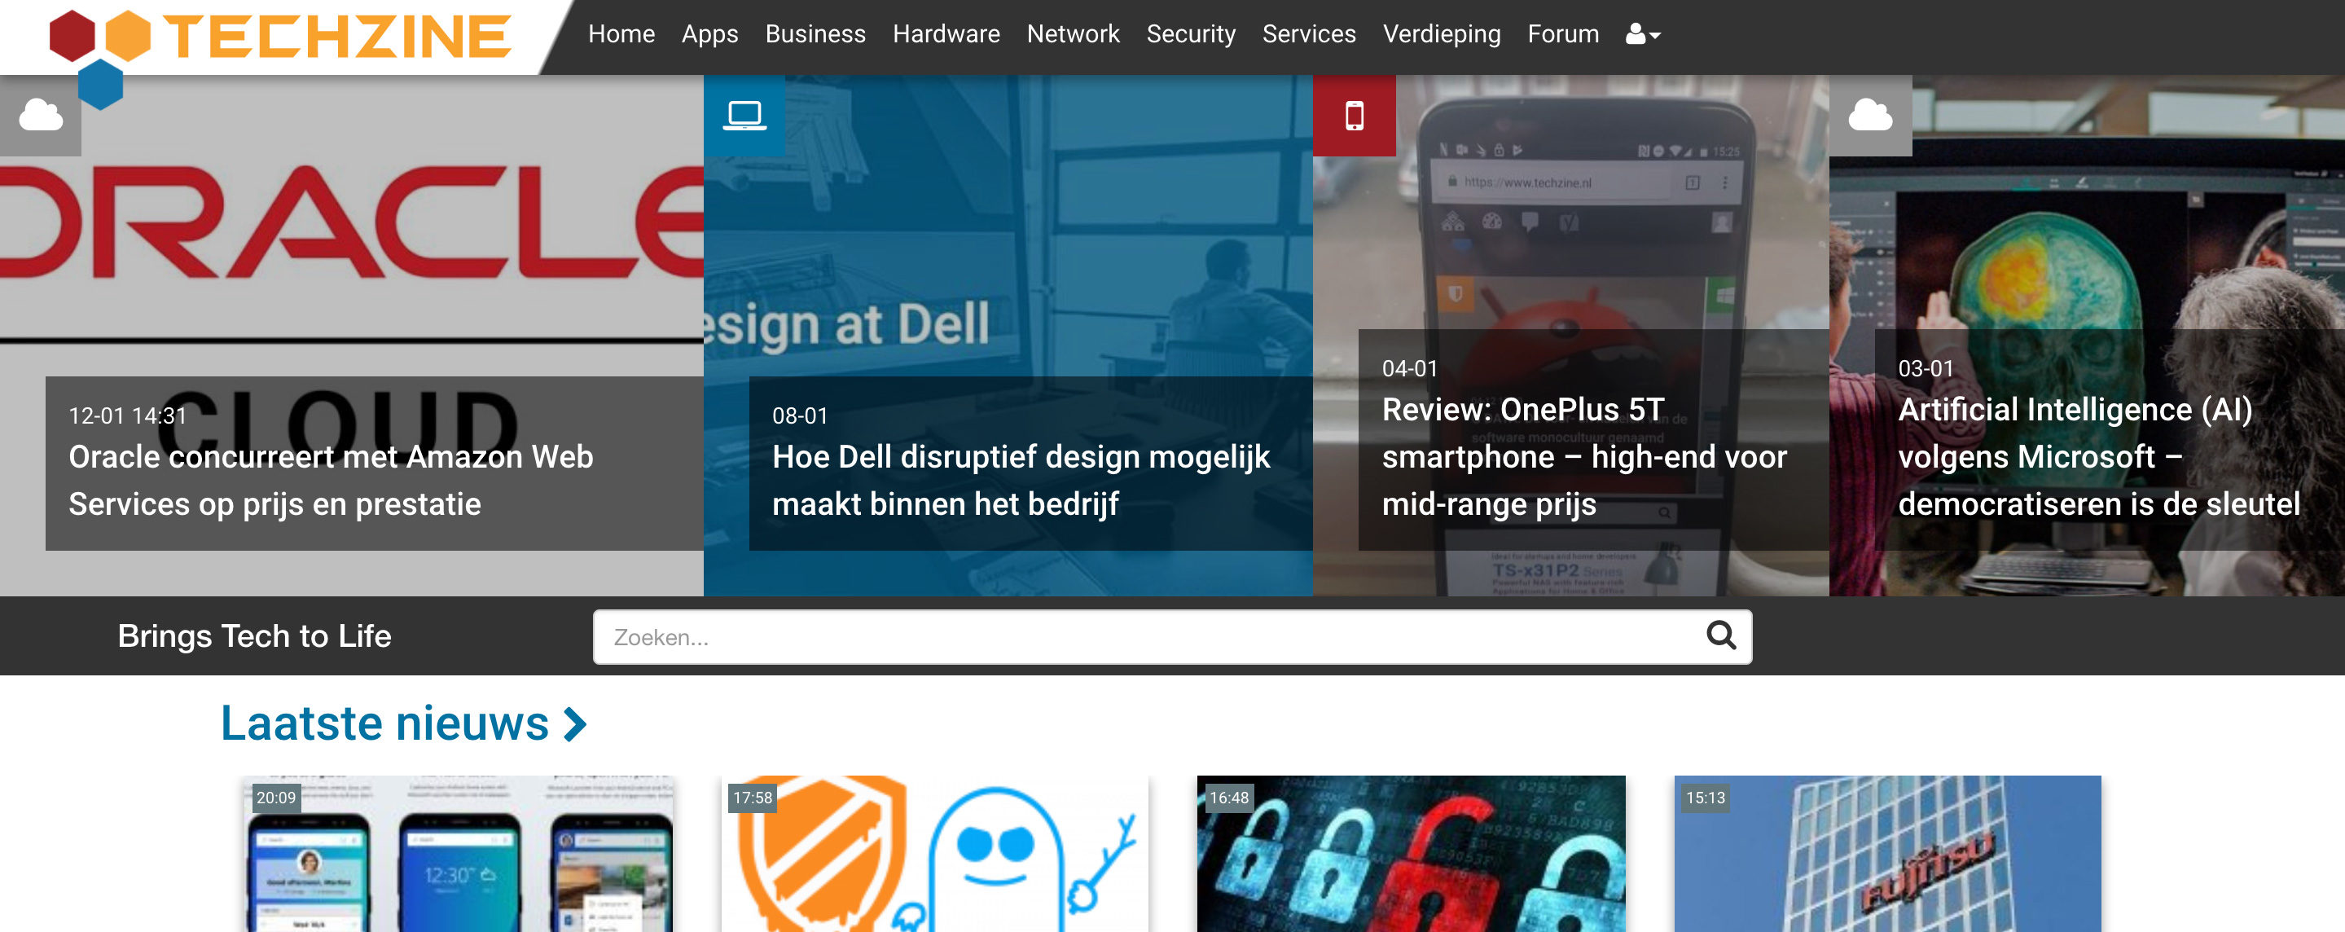Open the user account dropdown icon
Screen dimensions: 2345x932
point(1643,34)
